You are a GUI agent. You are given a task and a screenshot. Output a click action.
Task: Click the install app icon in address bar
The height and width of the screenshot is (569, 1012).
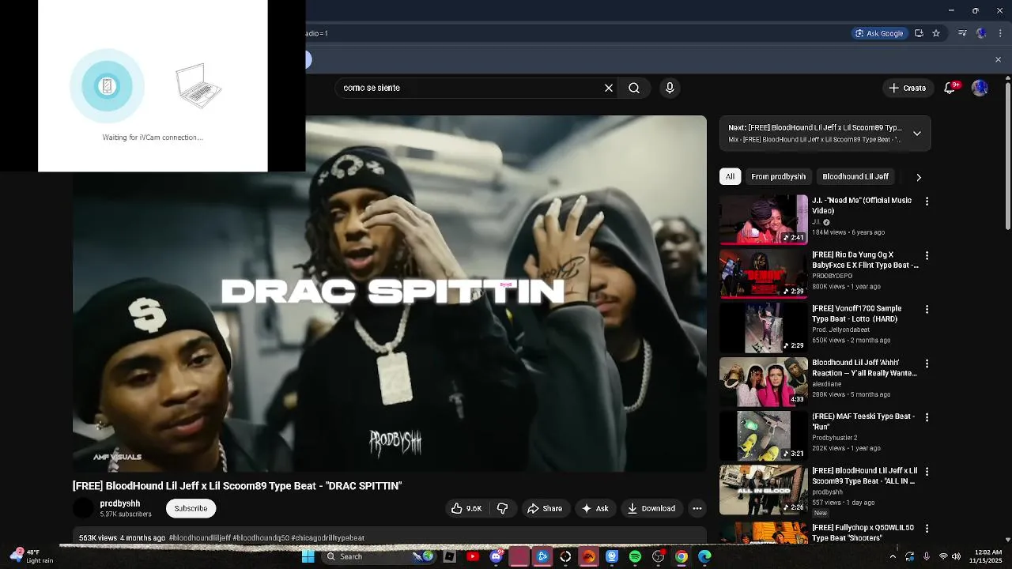click(919, 33)
